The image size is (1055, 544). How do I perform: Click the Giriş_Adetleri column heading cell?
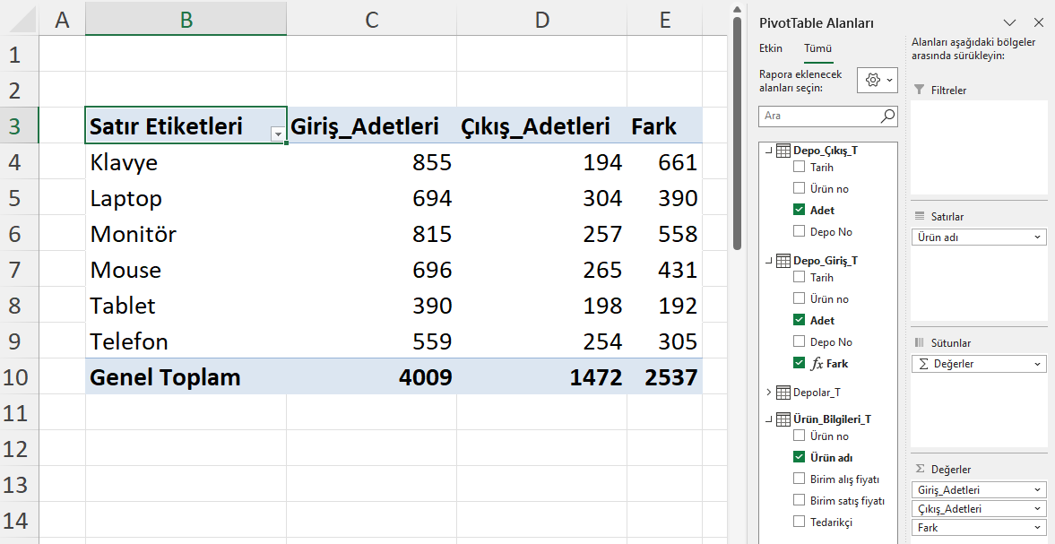click(x=372, y=125)
